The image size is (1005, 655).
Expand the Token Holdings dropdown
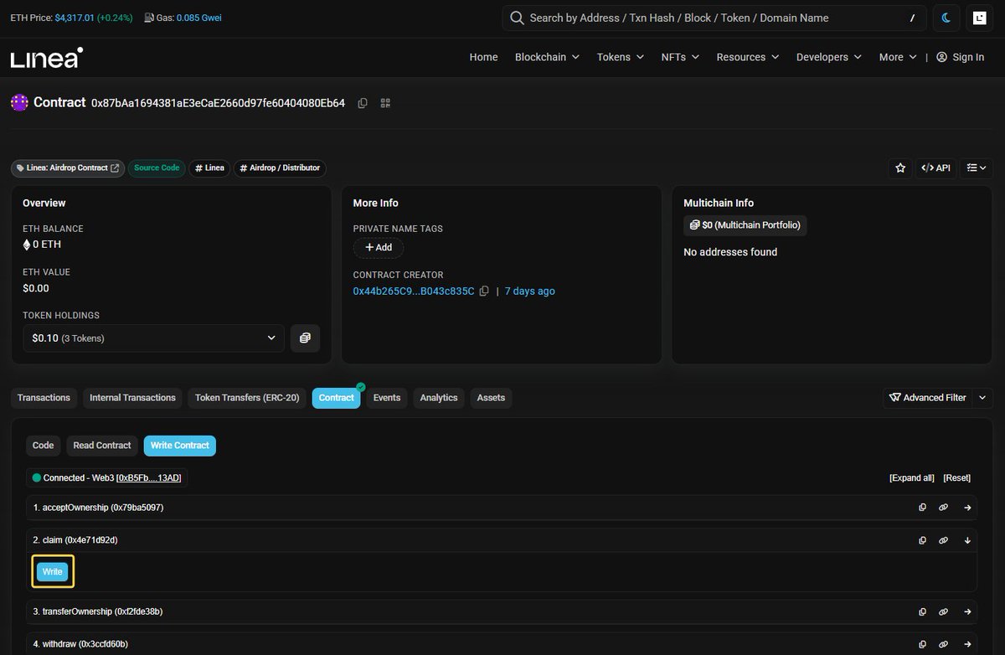(x=153, y=338)
